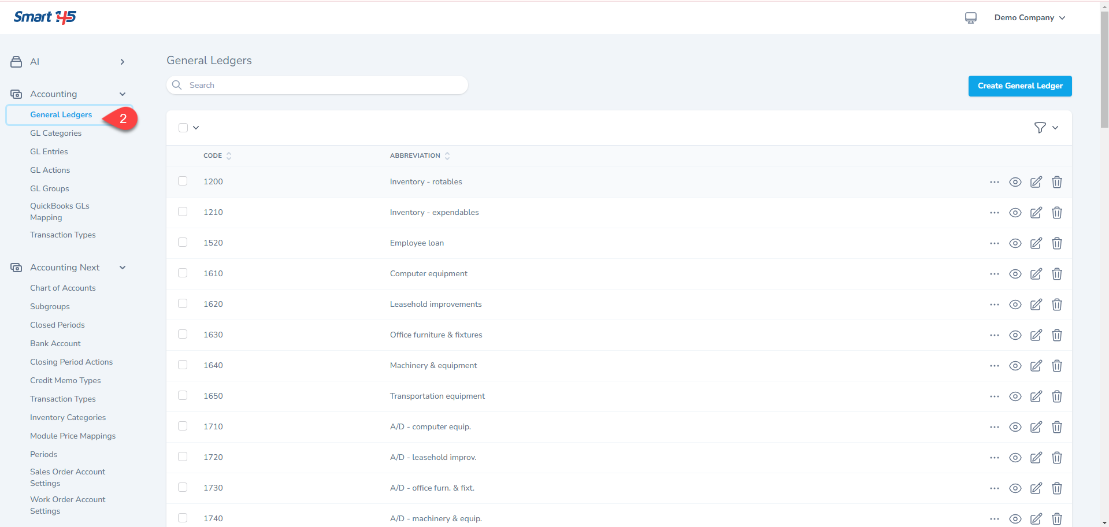Open GL Categories in the sidebar
1109x527 pixels.
coord(55,133)
